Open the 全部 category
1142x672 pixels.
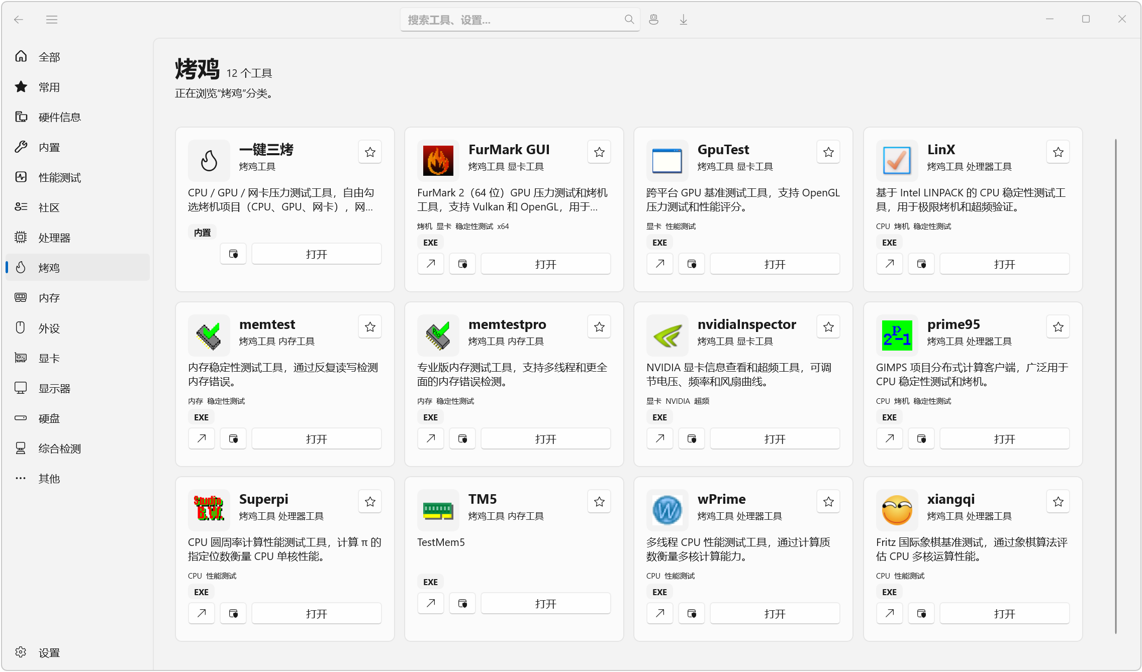coord(78,57)
